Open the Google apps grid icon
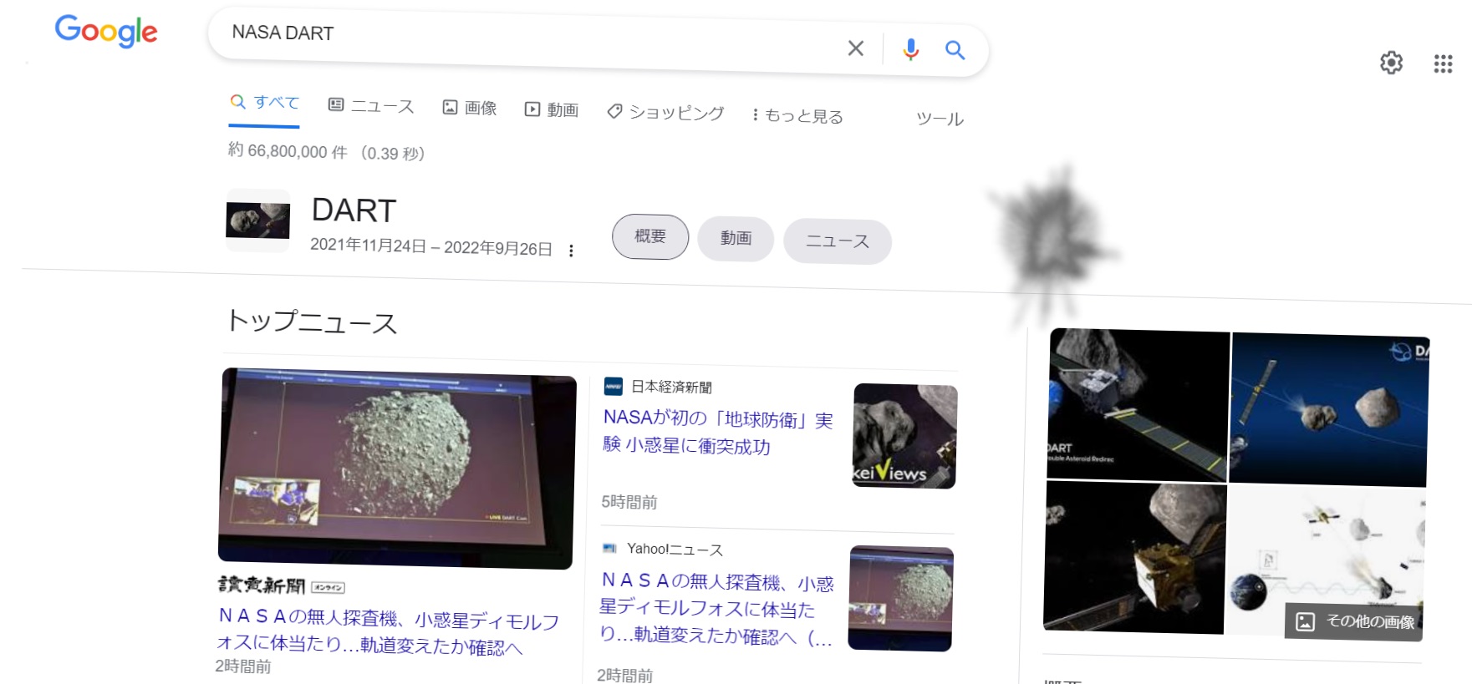This screenshot has height=684, width=1472. (1443, 64)
